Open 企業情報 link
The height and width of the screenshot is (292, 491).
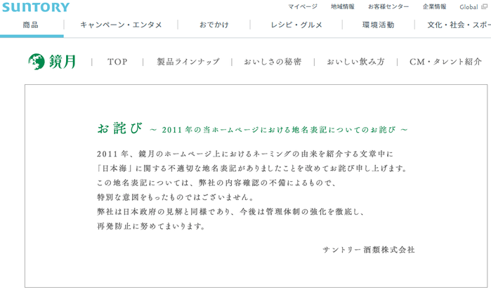tap(434, 6)
